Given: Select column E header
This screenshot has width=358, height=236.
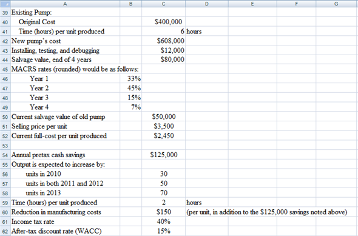Looking at the screenshot, I should (x=252, y=4).
